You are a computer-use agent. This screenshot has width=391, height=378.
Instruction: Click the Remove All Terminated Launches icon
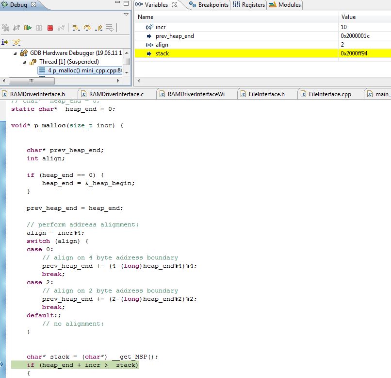tap(5, 28)
